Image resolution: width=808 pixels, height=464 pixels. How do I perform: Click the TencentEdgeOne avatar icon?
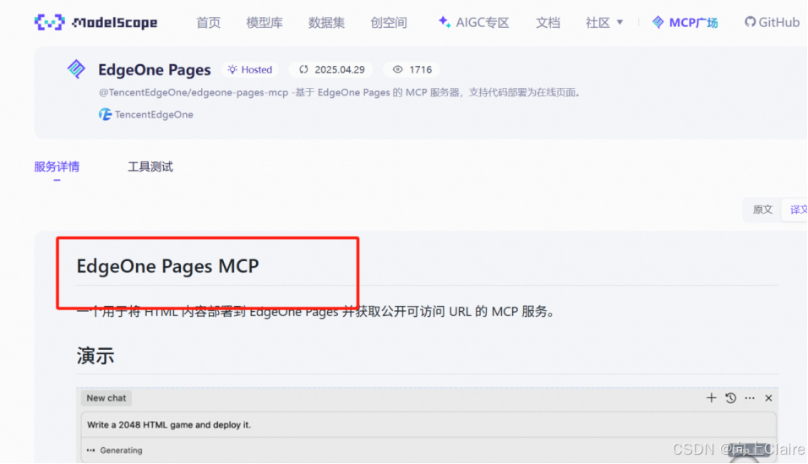[x=105, y=114]
